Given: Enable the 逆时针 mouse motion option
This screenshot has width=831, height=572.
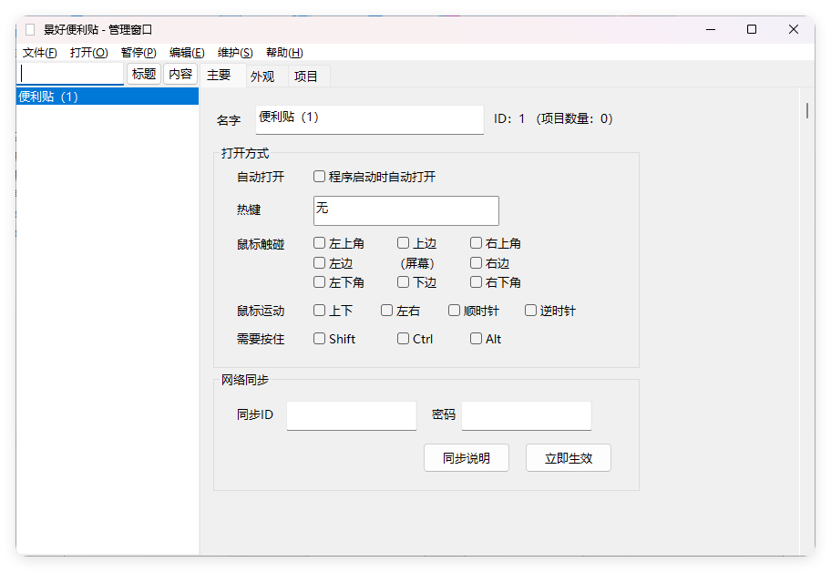Looking at the screenshot, I should (x=530, y=310).
